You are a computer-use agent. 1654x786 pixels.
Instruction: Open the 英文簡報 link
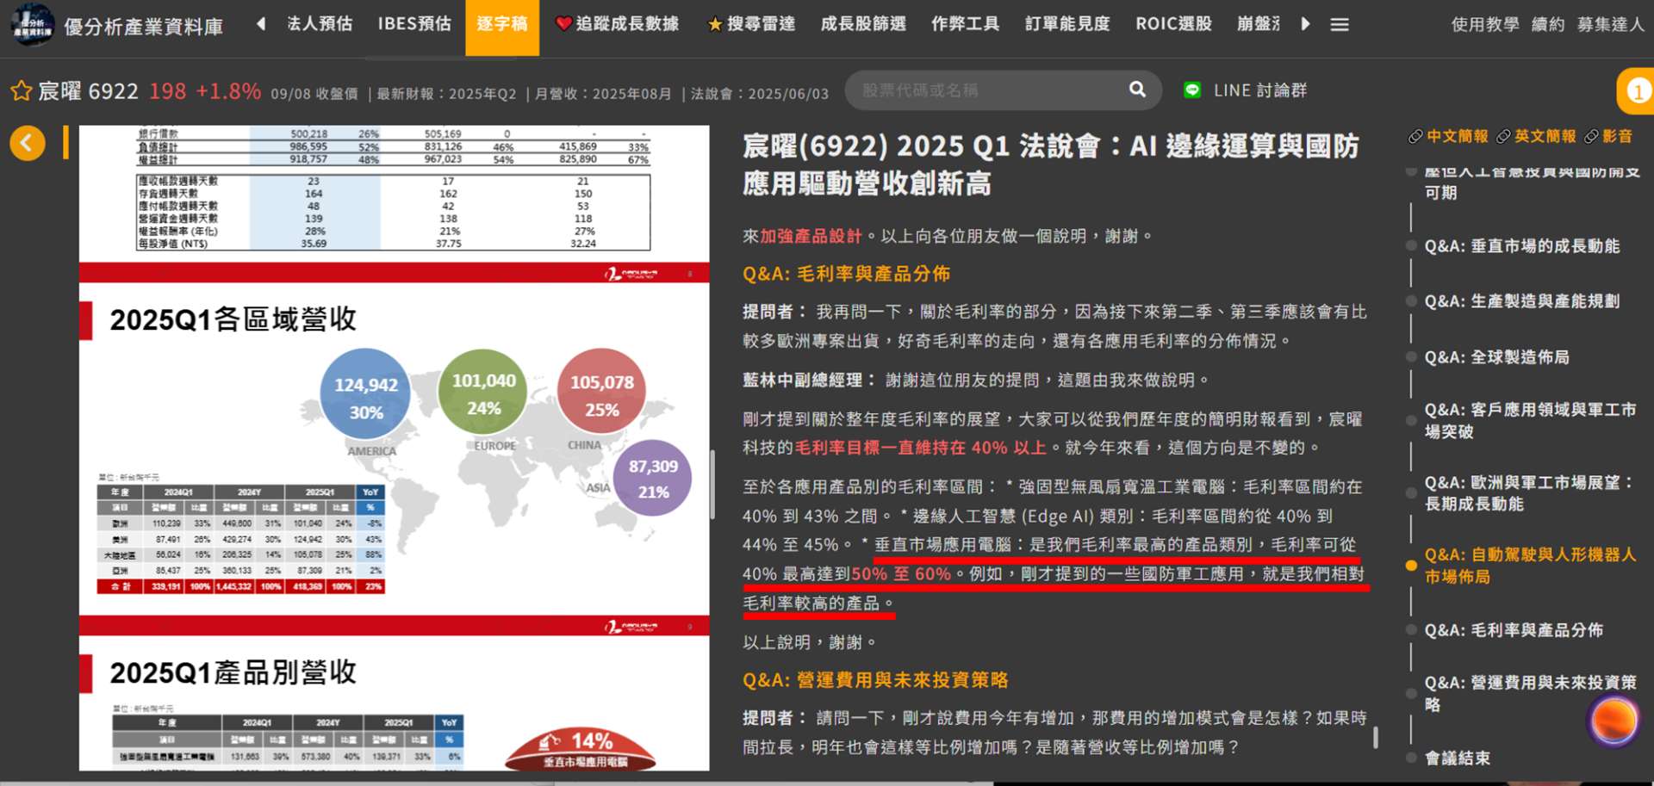(x=1537, y=136)
